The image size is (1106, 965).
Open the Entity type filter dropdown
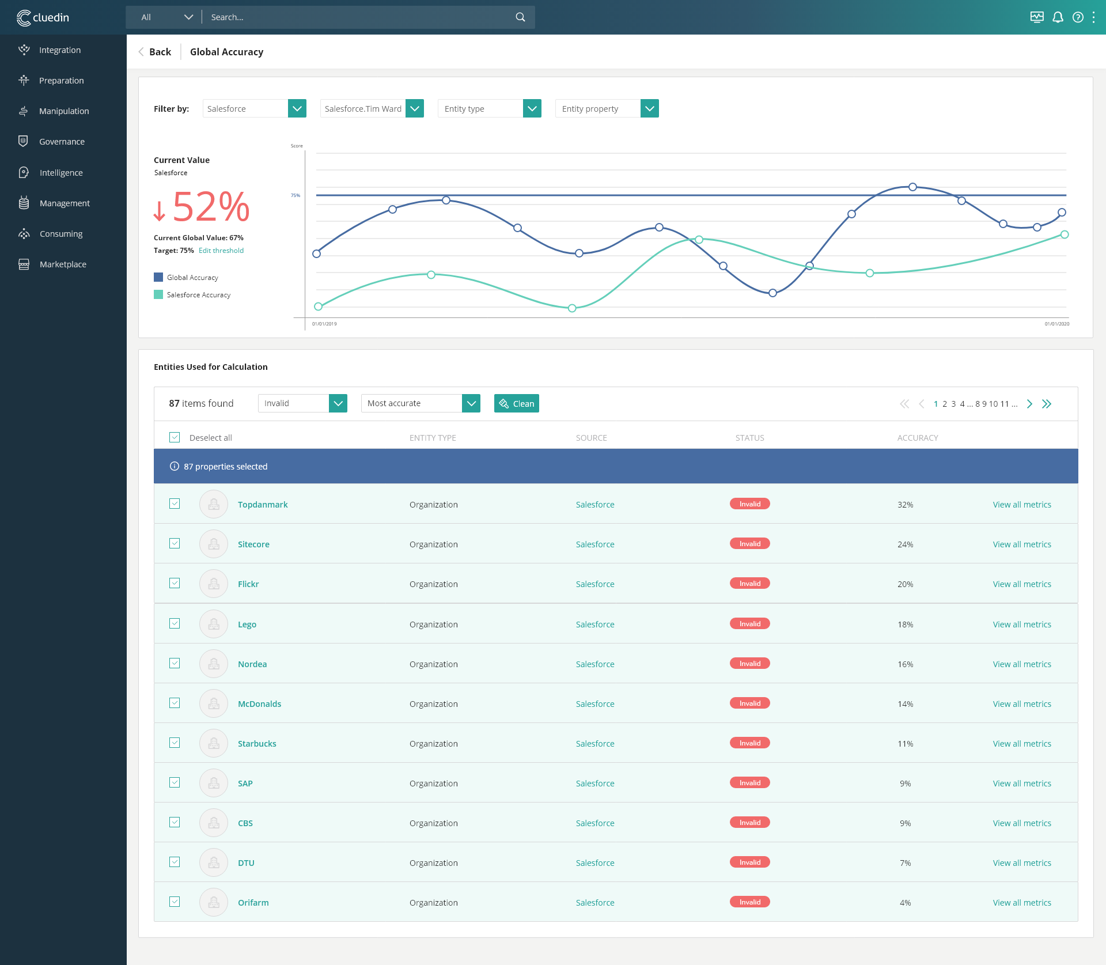[x=489, y=108]
